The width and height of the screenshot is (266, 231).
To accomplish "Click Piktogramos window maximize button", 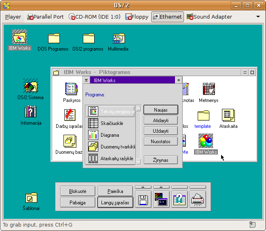I will tap(252, 72).
